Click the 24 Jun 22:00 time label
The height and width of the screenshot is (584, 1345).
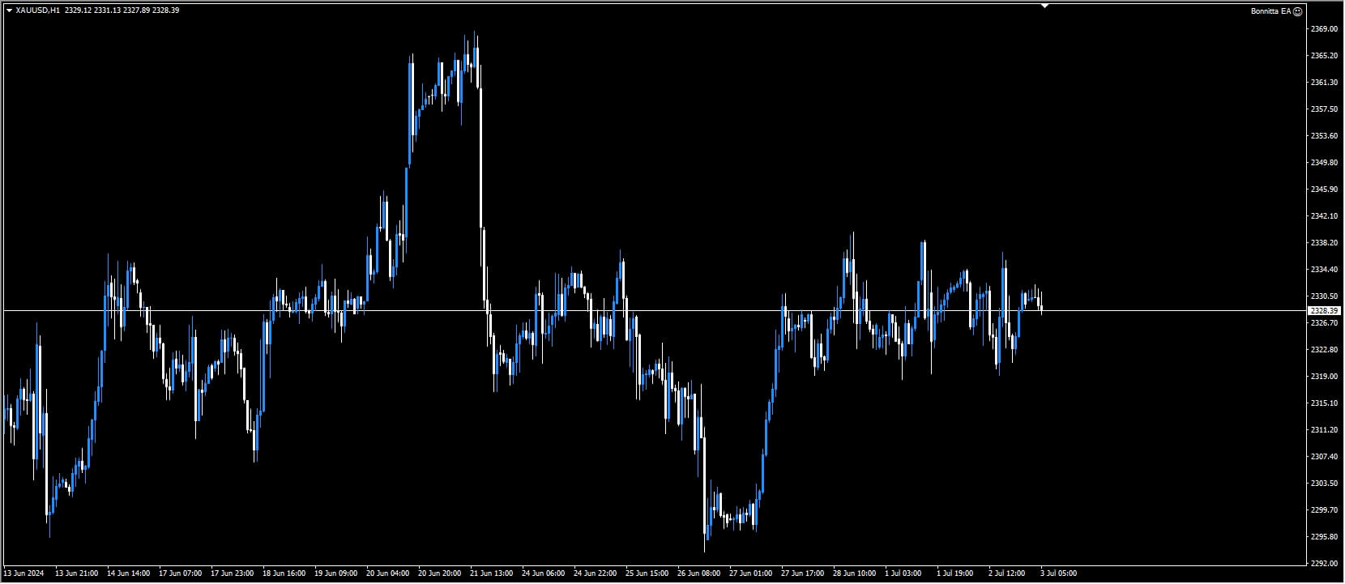click(x=596, y=573)
